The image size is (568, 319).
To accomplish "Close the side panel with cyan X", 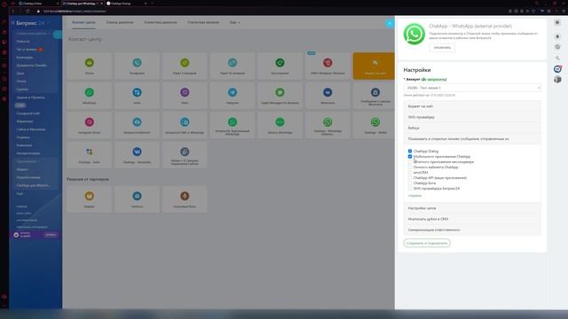I will pos(390,24).
